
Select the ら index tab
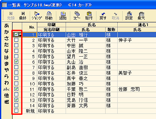(x=6, y=76)
